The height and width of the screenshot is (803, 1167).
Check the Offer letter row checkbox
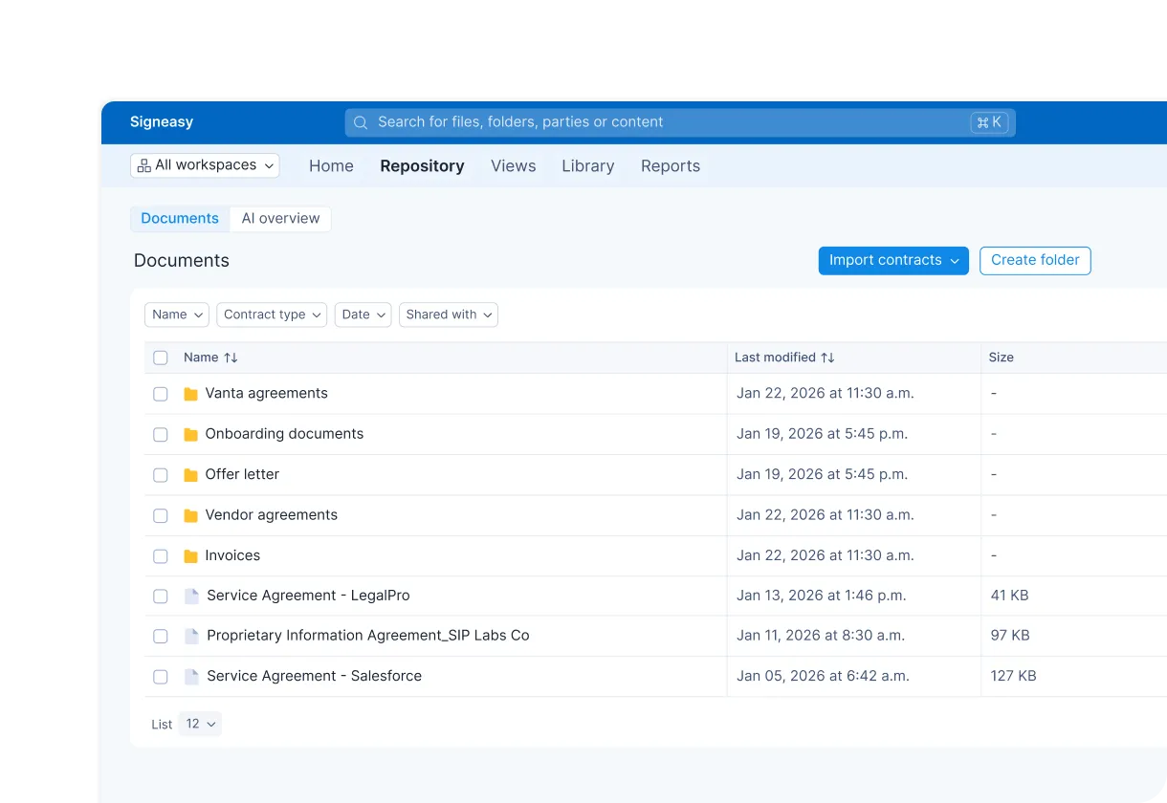pyautogui.click(x=161, y=475)
